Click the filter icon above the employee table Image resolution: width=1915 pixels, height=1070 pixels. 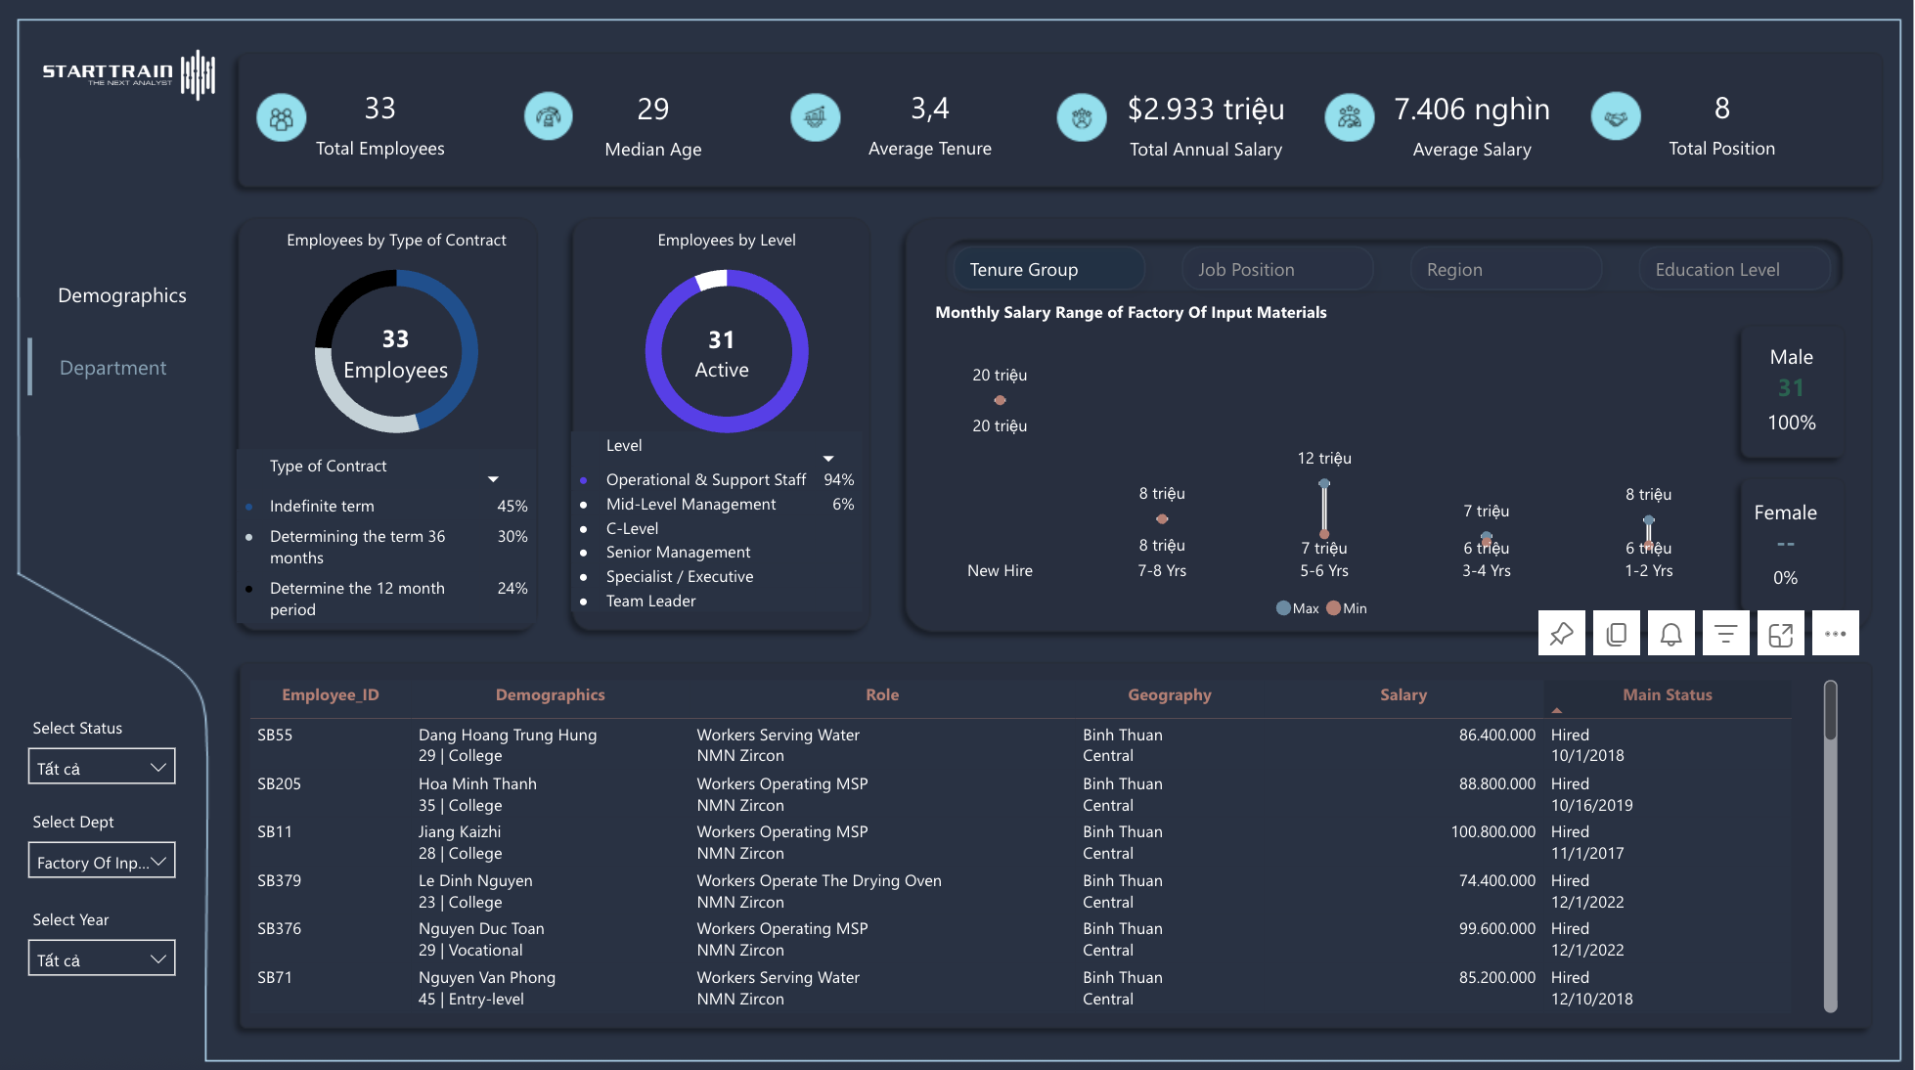coord(1726,633)
